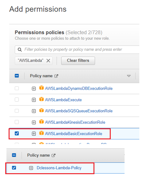Focus the Filter policies search field

point(77,50)
